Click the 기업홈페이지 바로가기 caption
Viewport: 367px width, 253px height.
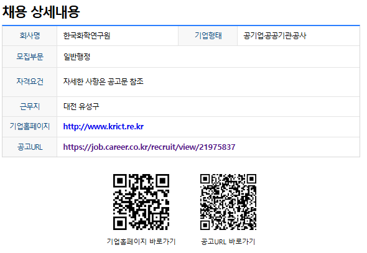pos(141,241)
